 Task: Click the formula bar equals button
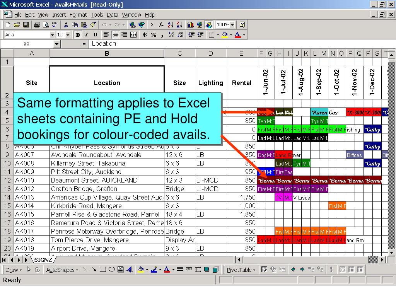(84, 44)
